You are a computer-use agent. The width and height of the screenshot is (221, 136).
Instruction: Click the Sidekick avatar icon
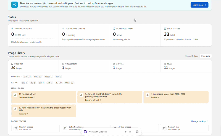tap(85, 132)
